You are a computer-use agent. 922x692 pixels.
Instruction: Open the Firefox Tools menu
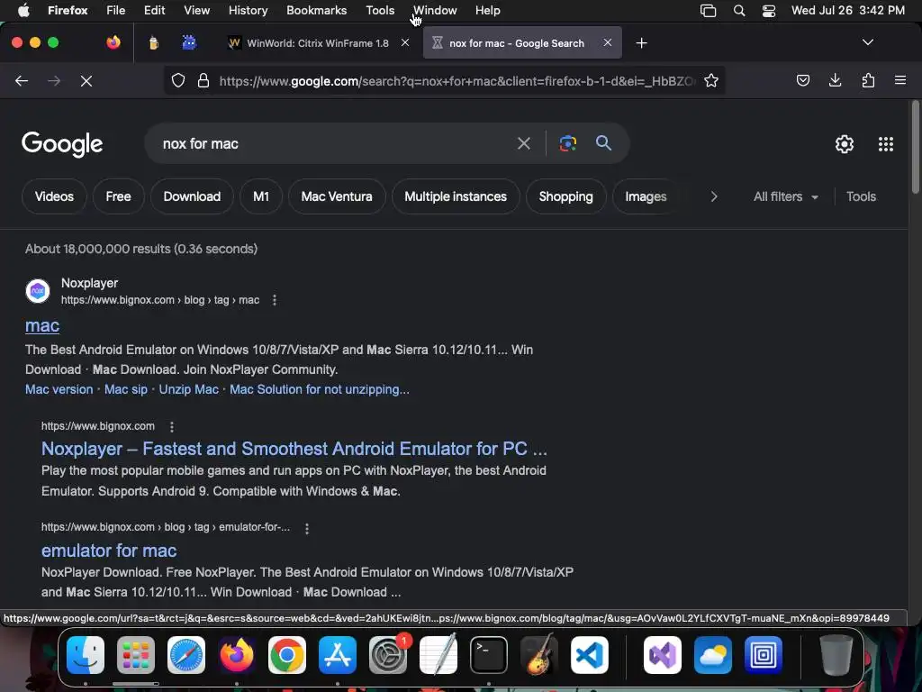pyautogui.click(x=380, y=11)
